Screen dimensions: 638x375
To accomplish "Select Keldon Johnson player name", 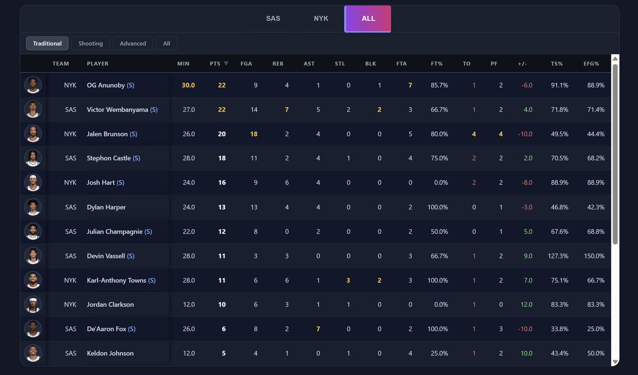I will click(x=111, y=353).
